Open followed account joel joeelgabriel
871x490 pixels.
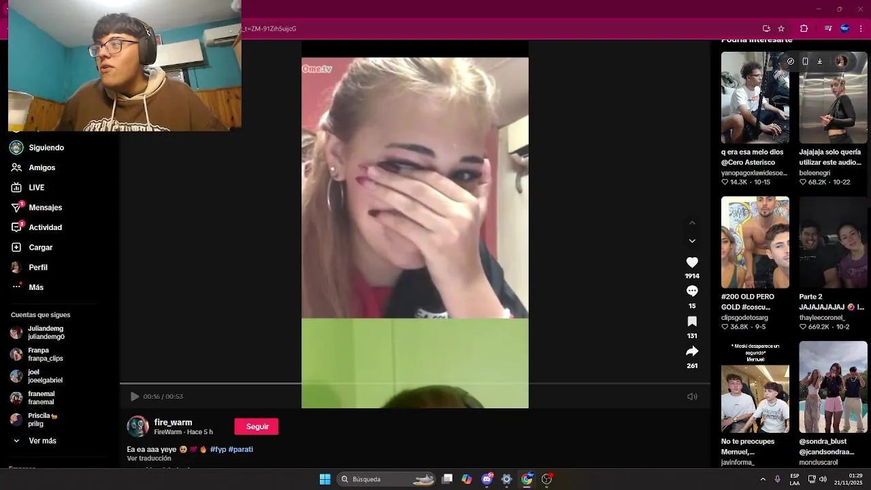36,376
